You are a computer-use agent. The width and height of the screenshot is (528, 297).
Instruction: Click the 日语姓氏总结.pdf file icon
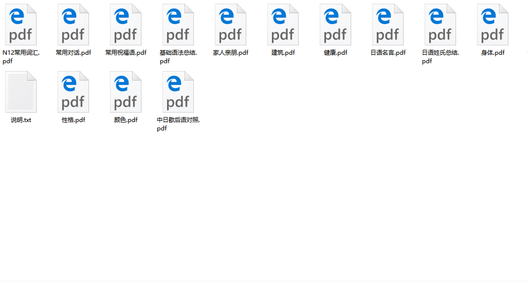[x=441, y=24]
